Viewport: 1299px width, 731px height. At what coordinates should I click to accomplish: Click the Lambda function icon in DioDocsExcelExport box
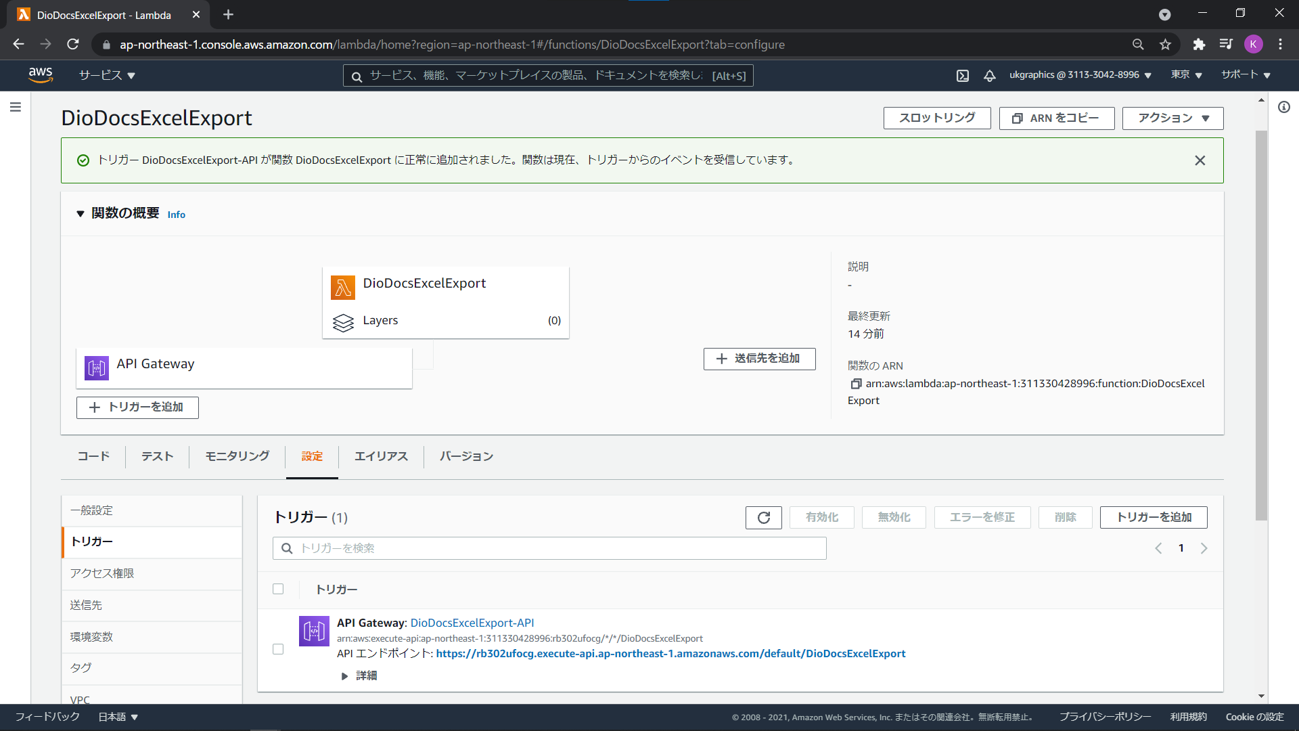coord(343,288)
